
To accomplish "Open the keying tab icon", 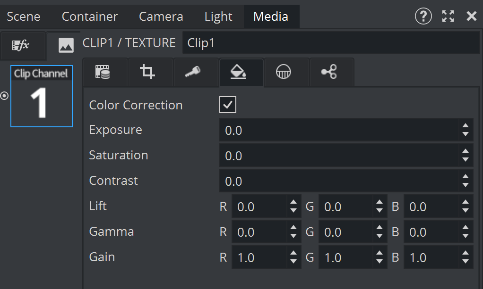I will tap(192, 72).
